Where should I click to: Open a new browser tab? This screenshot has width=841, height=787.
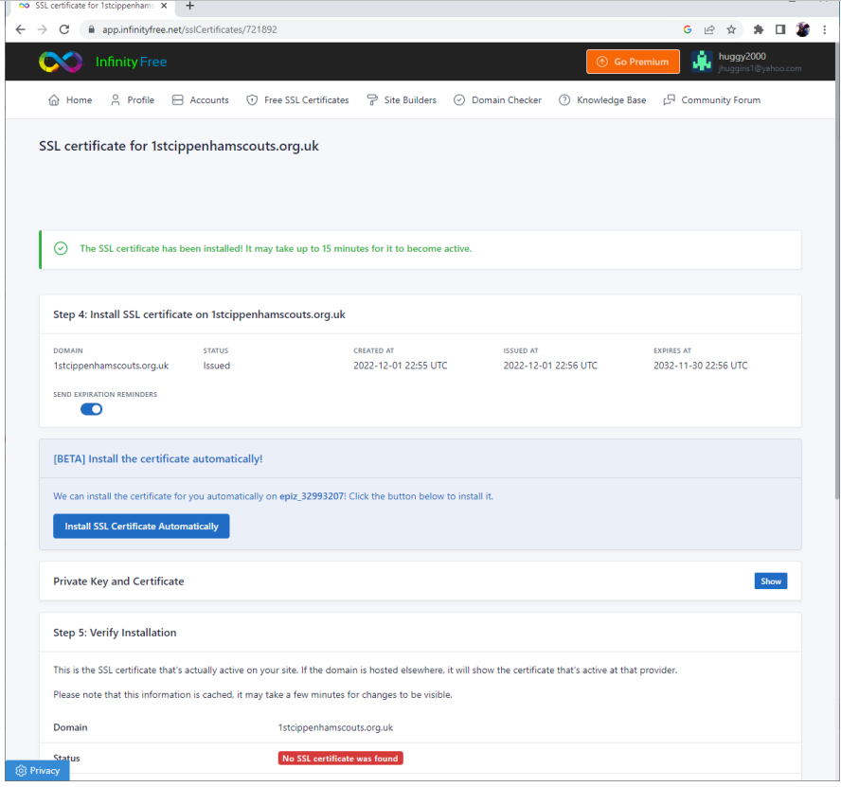tap(189, 7)
